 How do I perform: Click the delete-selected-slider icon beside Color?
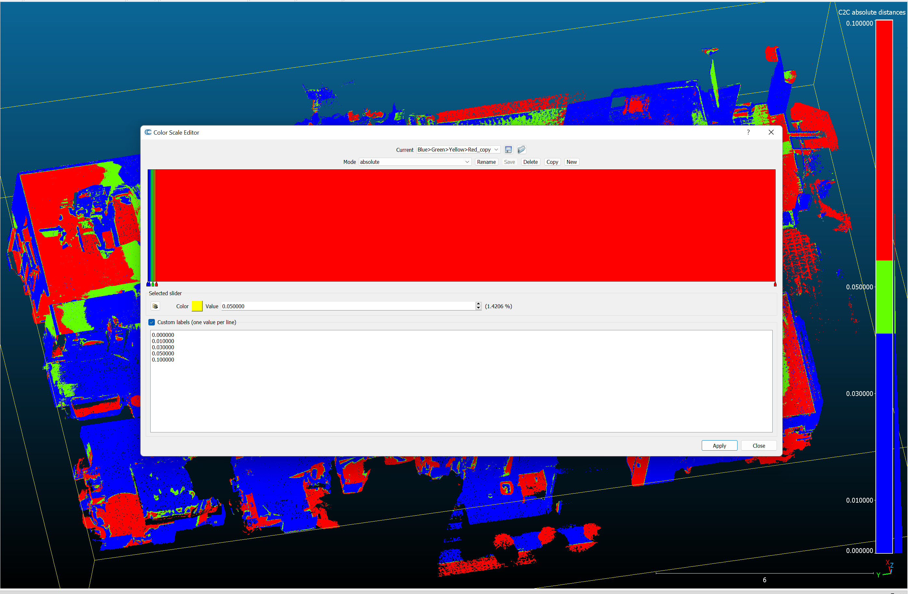[x=155, y=306]
